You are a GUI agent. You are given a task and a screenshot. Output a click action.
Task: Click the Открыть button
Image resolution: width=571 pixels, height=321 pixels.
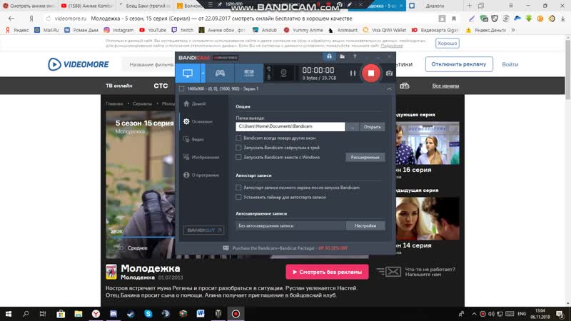coord(372,127)
